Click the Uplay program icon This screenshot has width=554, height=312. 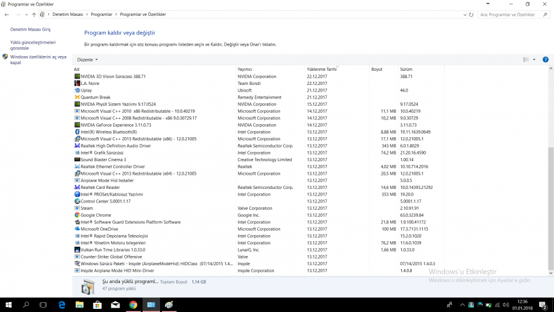[x=77, y=90]
